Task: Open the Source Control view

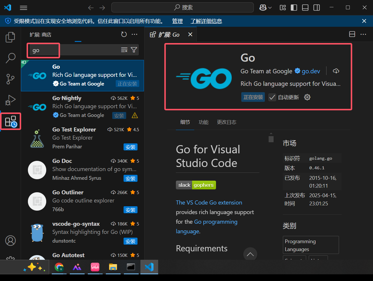Action: [10, 79]
